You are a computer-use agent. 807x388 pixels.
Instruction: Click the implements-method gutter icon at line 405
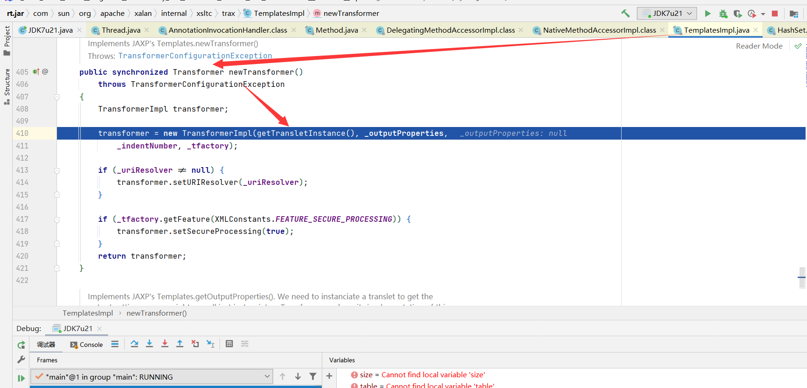tap(36, 72)
